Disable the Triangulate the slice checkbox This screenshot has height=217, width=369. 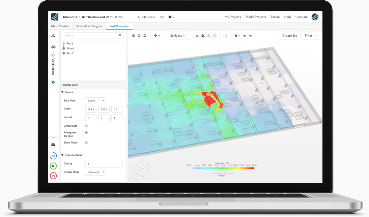point(86,132)
